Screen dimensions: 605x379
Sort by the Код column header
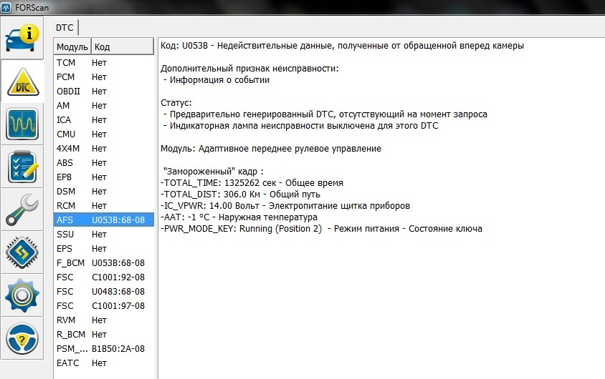click(x=123, y=47)
